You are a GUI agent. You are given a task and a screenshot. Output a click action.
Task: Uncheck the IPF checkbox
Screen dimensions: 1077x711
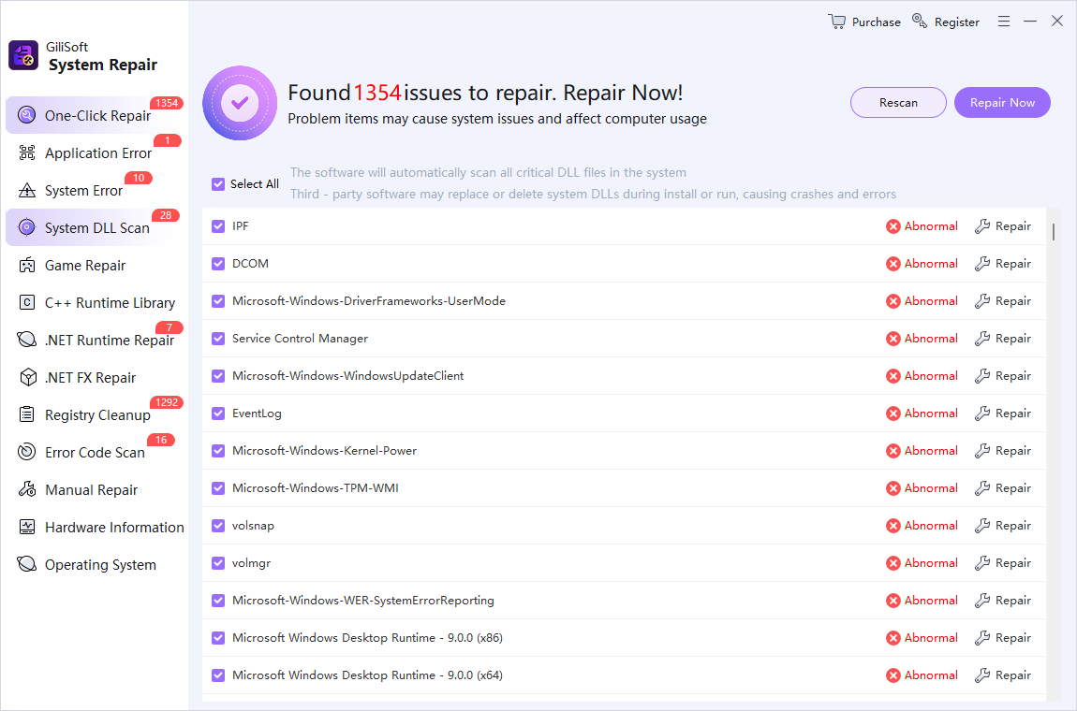218,226
